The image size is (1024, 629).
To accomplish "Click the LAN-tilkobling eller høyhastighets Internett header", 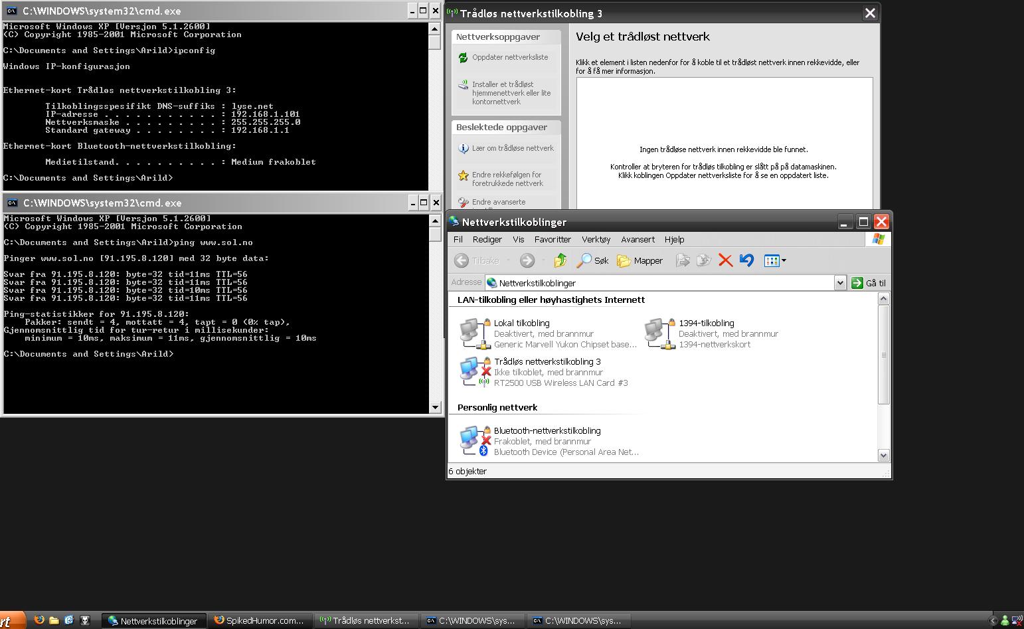I will (x=551, y=300).
